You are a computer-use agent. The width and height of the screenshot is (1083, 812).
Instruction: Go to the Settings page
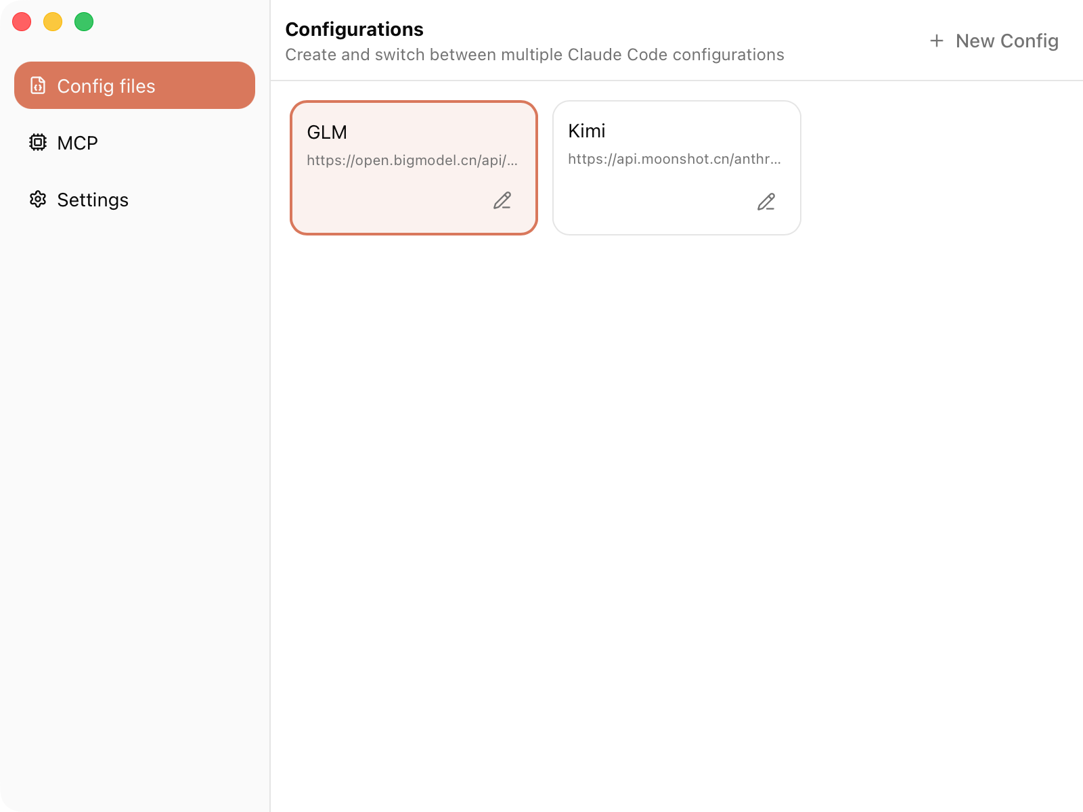pyautogui.click(x=93, y=200)
